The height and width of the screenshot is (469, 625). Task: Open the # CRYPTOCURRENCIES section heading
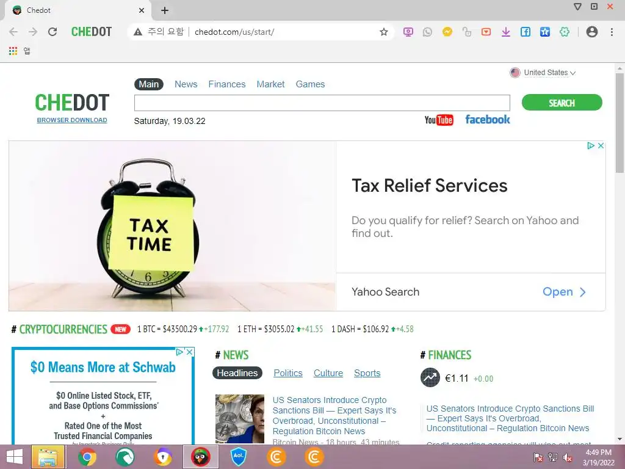click(59, 329)
